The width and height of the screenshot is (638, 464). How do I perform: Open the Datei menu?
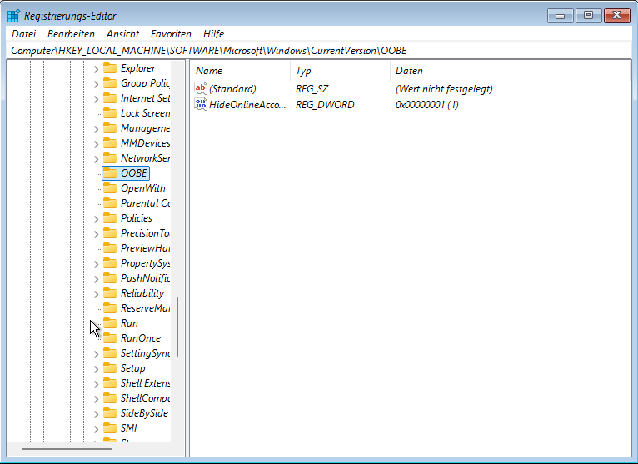24,34
